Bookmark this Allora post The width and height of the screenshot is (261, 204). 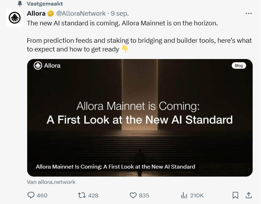(x=235, y=195)
